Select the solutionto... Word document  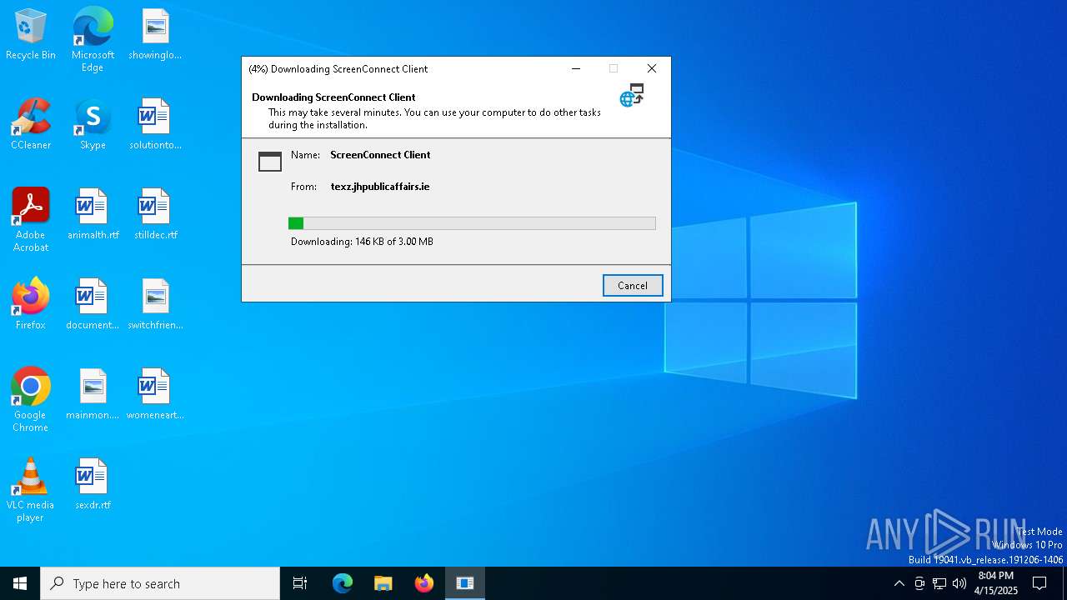pyautogui.click(x=155, y=125)
